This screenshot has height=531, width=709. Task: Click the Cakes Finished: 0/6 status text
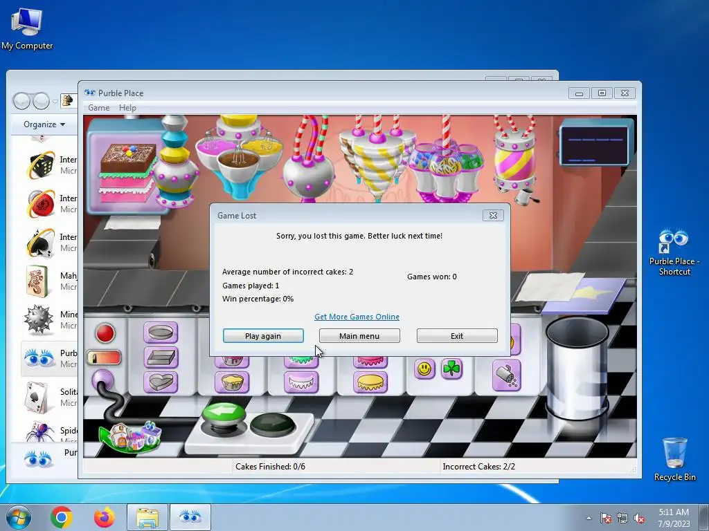tap(270, 467)
